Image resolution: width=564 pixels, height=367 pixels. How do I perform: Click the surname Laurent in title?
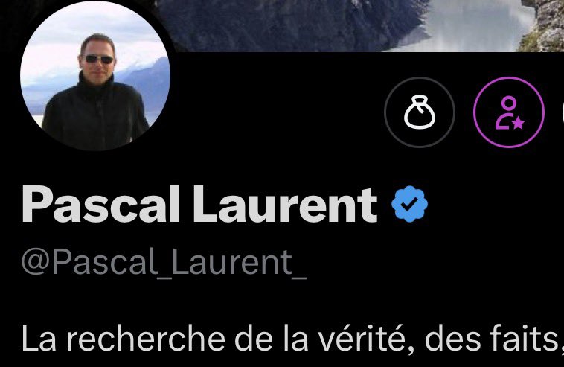[285, 205]
